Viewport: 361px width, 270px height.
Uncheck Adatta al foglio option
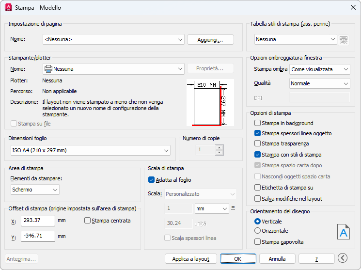tap(151, 180)
